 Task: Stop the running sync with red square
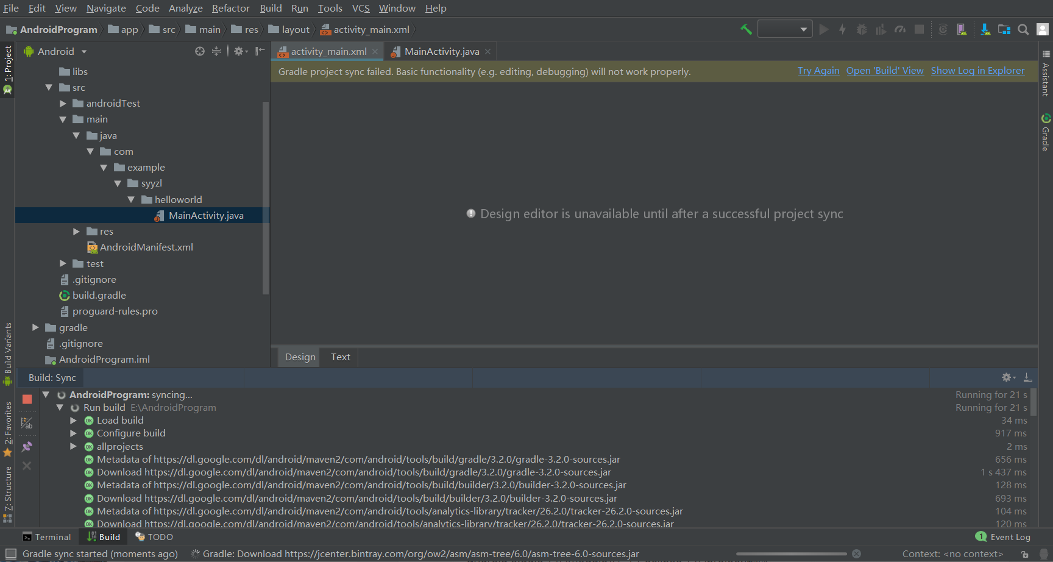[x=27, y=399]
